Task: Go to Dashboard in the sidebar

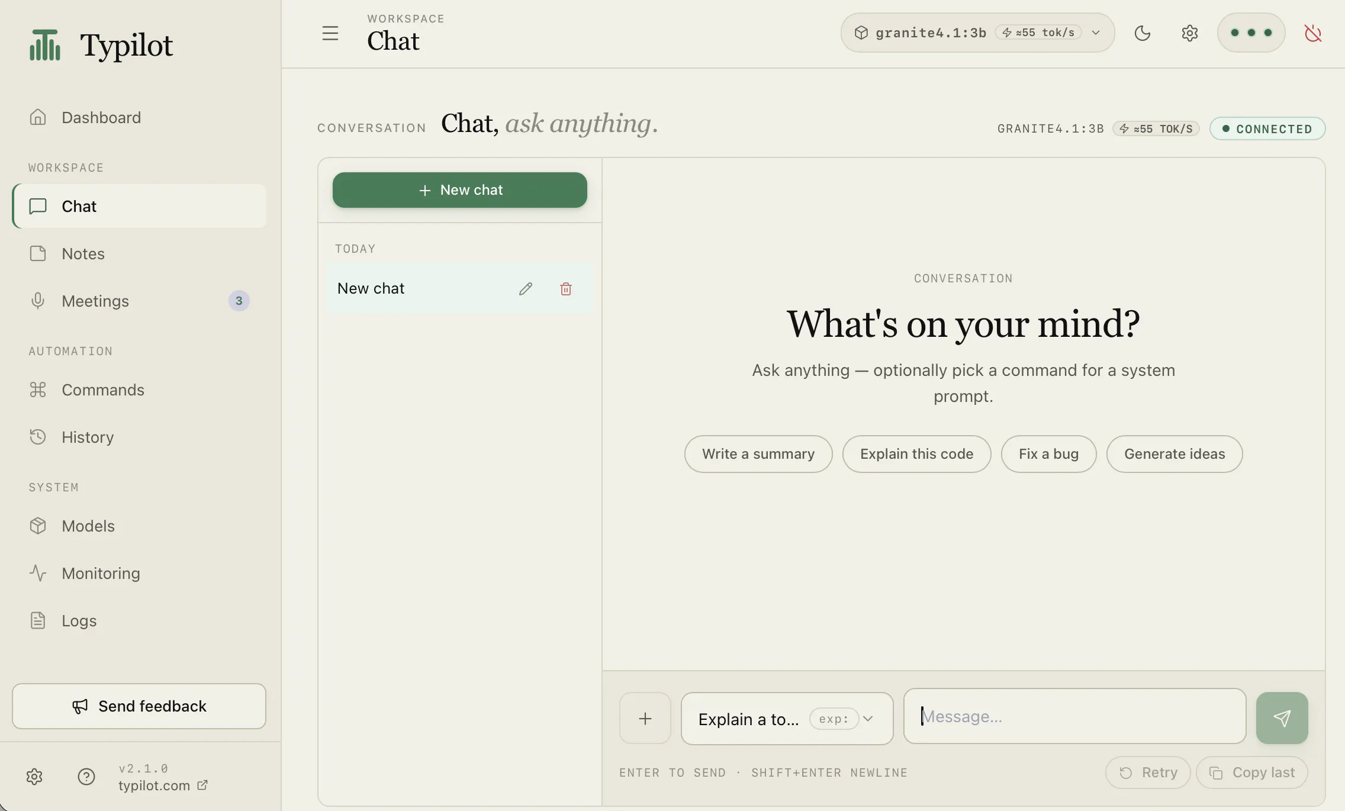Action: [x=139, y=117]
